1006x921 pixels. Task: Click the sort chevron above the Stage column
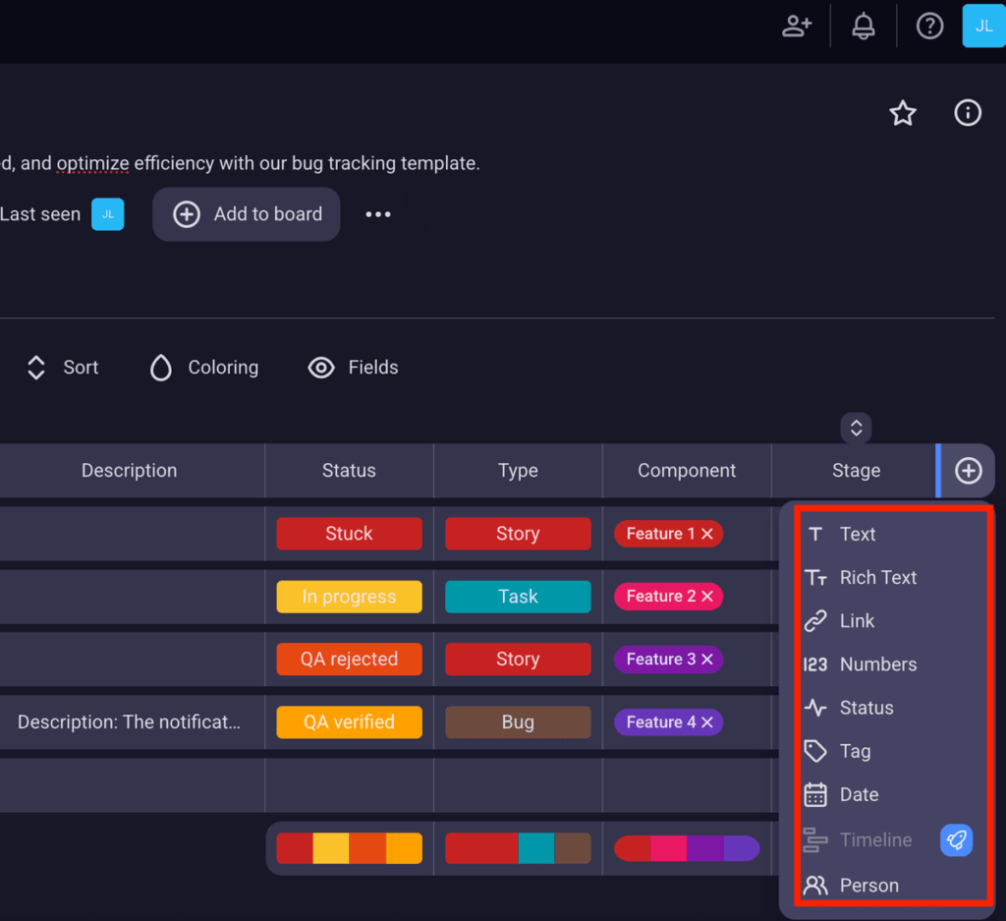point(856,428)
